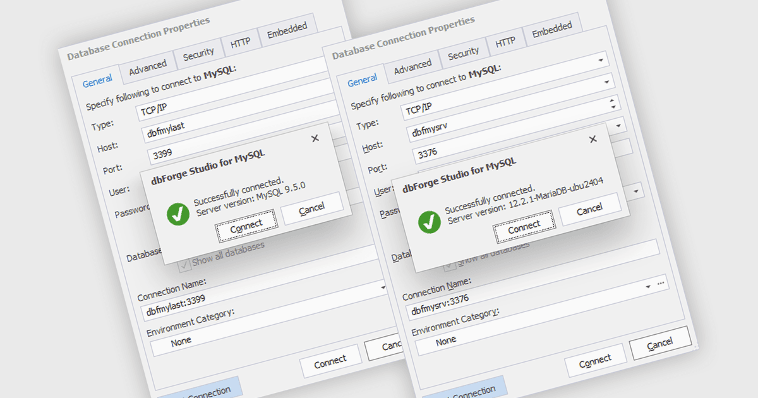Click the Port 3376 spinner arrows
758x398 pixels.
point(613,104)
